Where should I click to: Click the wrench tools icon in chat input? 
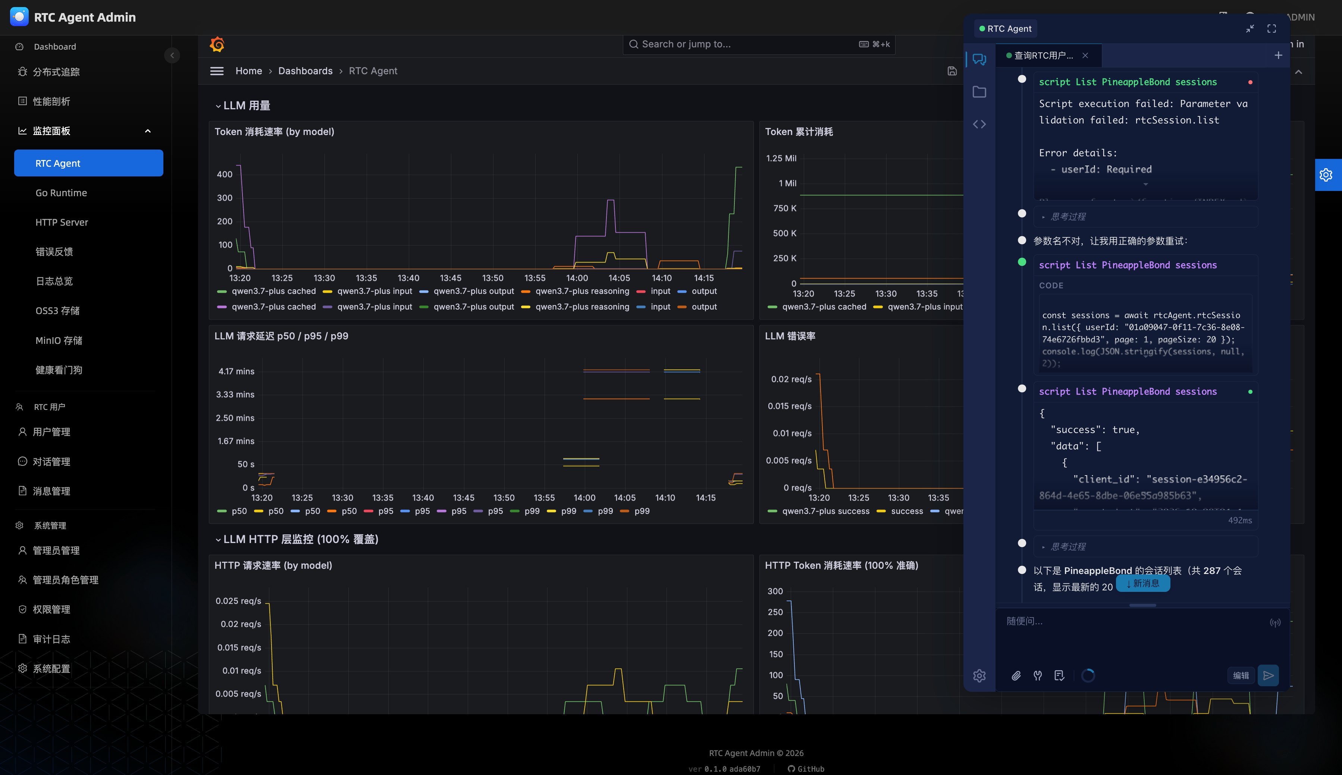tap(1038, 675)
